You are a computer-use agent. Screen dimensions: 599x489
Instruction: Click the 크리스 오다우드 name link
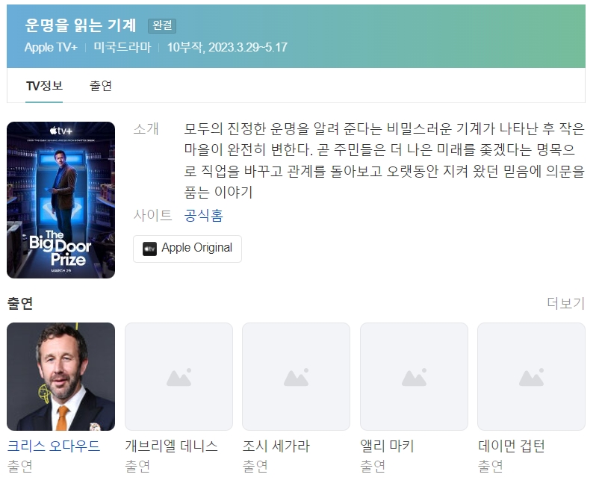pos(54,446)
